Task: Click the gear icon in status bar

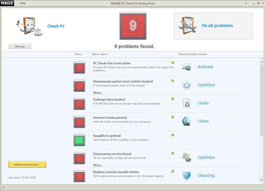Action: 3,187
